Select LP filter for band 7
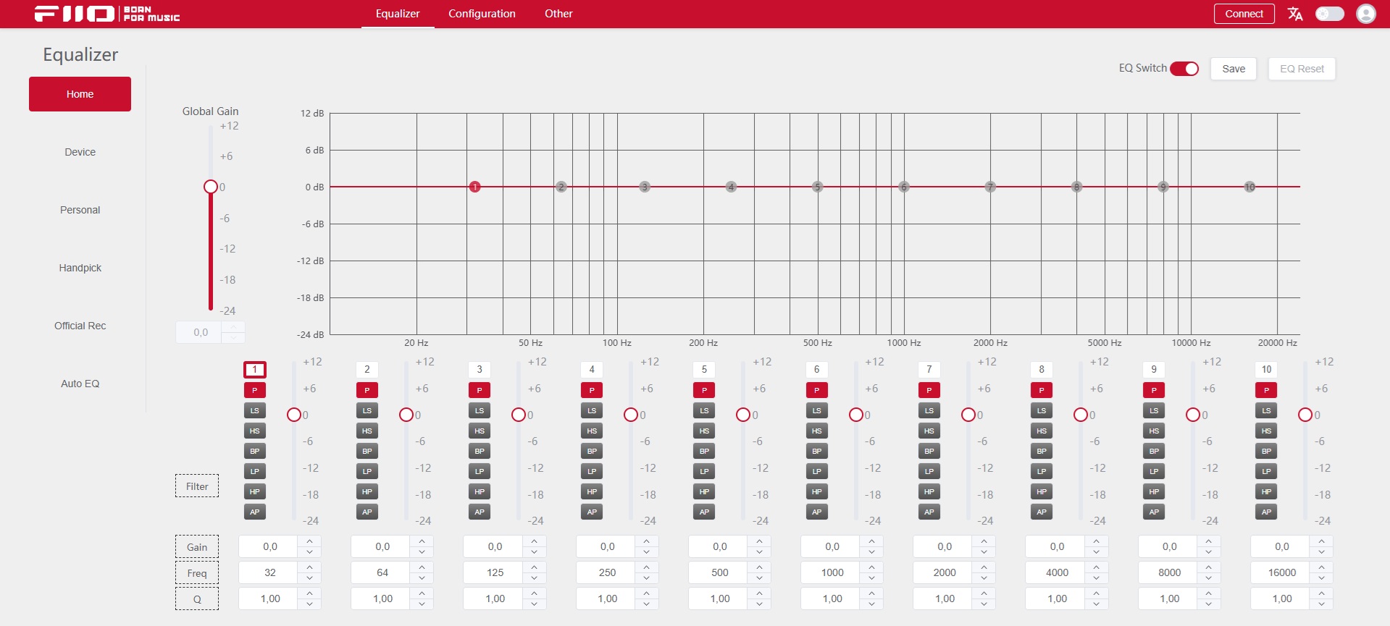 tap(929, 471)
